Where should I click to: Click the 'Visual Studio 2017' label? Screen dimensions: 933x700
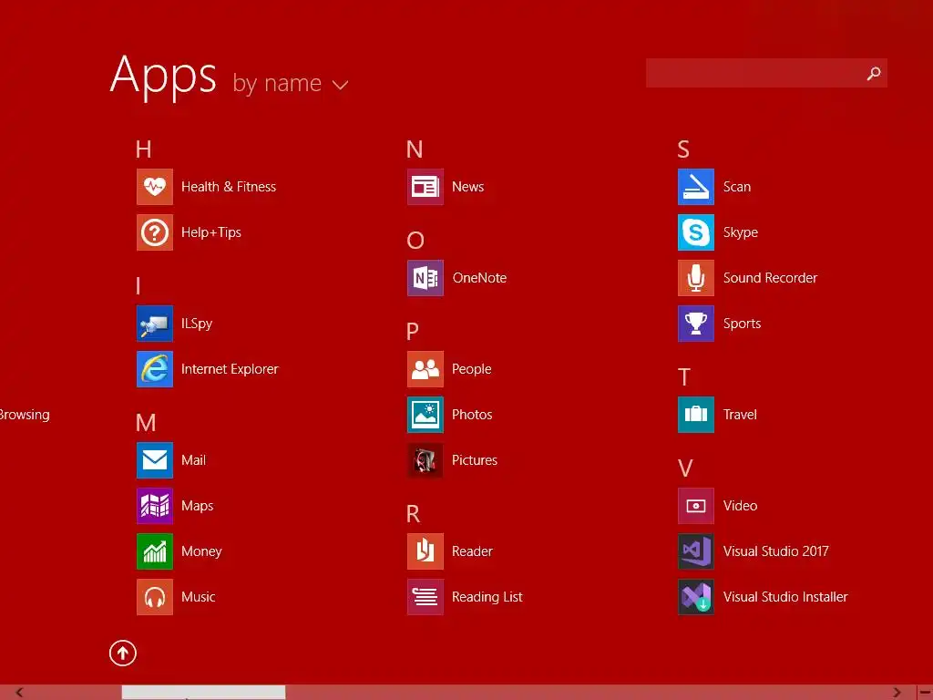776,551
